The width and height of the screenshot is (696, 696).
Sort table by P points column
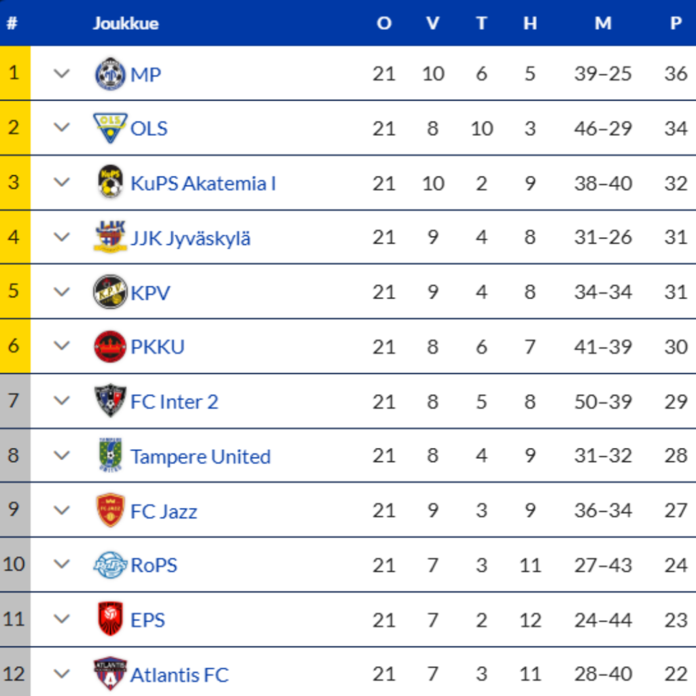pos(676,23)
